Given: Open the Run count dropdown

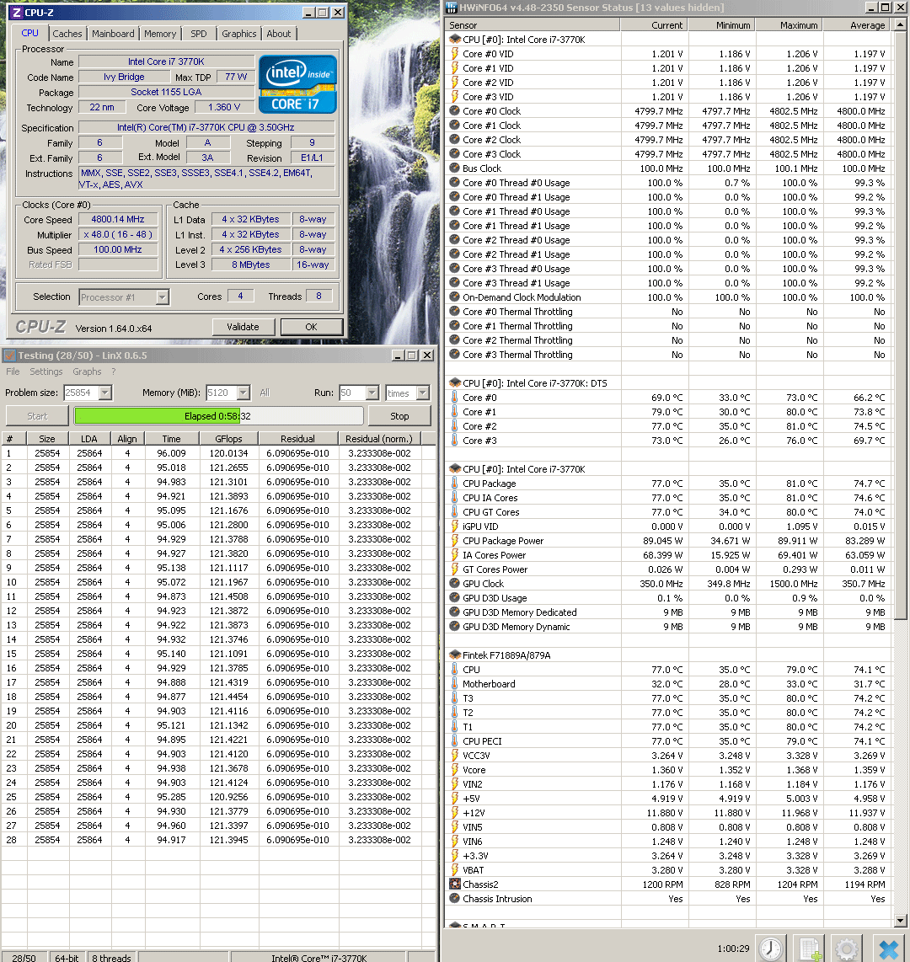Looking at the screenshot, I should pyautogui.click(x=372, y=393).
